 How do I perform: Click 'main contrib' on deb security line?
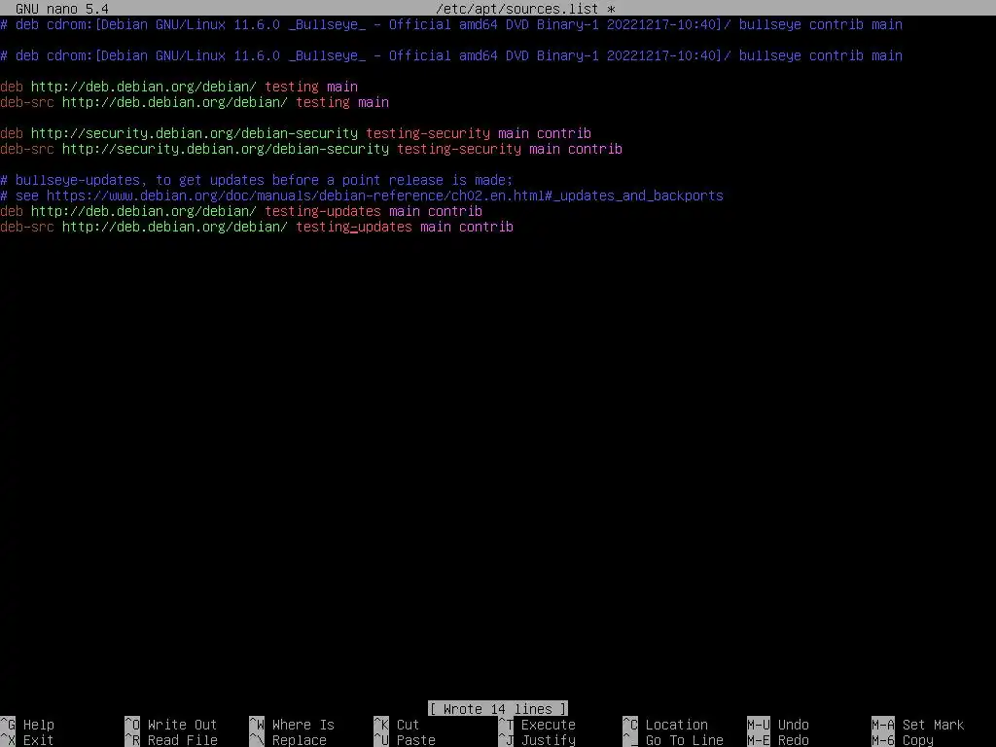[x=545, y=133]
